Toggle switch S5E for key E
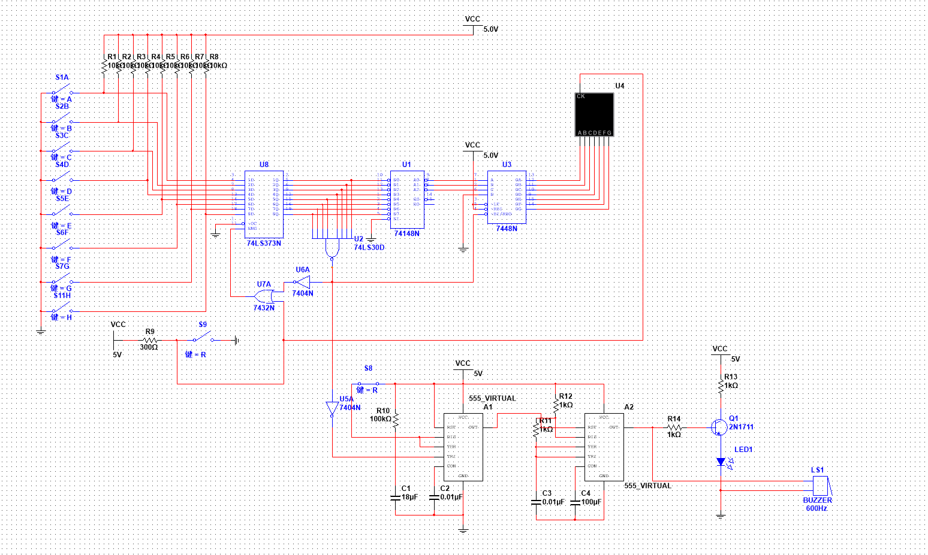The image size is (928, 555). click(62, 211)
